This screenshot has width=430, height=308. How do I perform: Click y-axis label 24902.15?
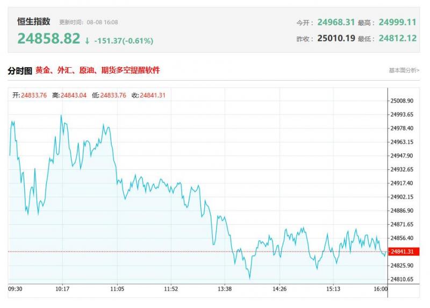coord(402,197)
